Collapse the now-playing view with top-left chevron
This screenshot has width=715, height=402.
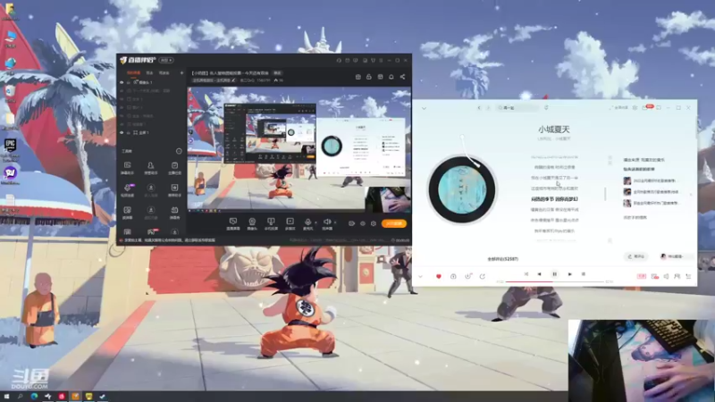(x=424, y=108)
